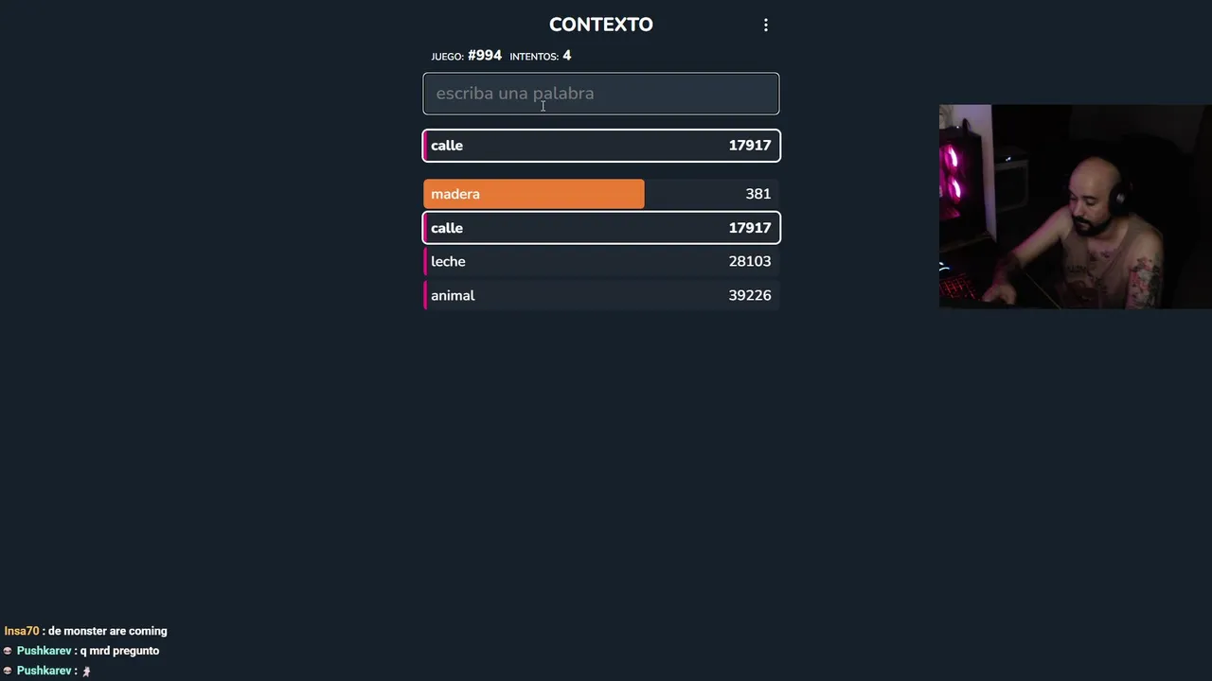Click the score 39226
Screen dimensions: 1212x681
pyautogui.click(x=749, y=296)
